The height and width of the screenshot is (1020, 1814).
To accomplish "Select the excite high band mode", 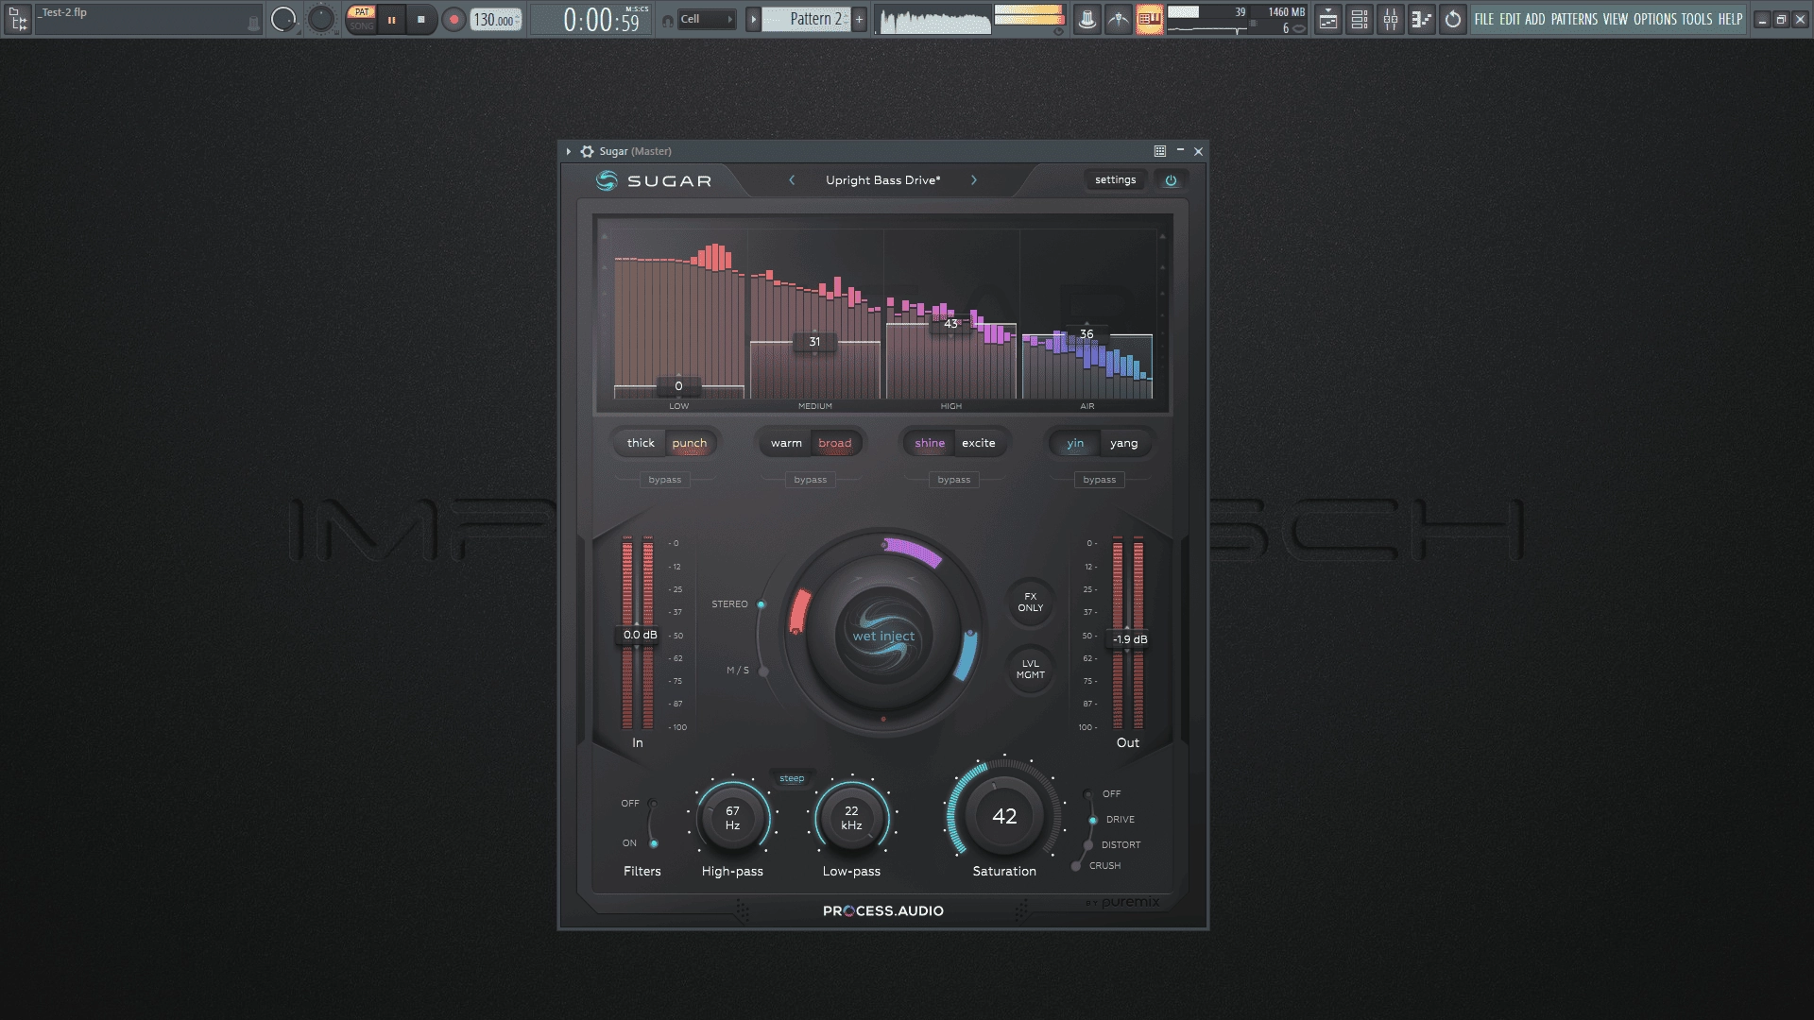I will tap(979, 443).
